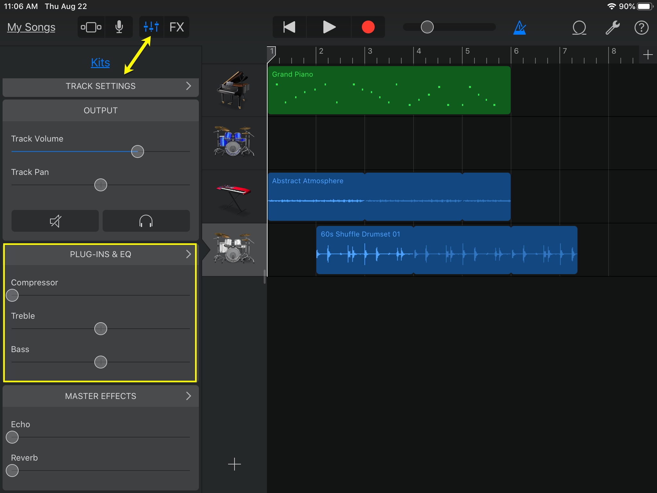The image size is (657, 493).
Task: Go to beginning with rewind button
Action: coord(289,27)
